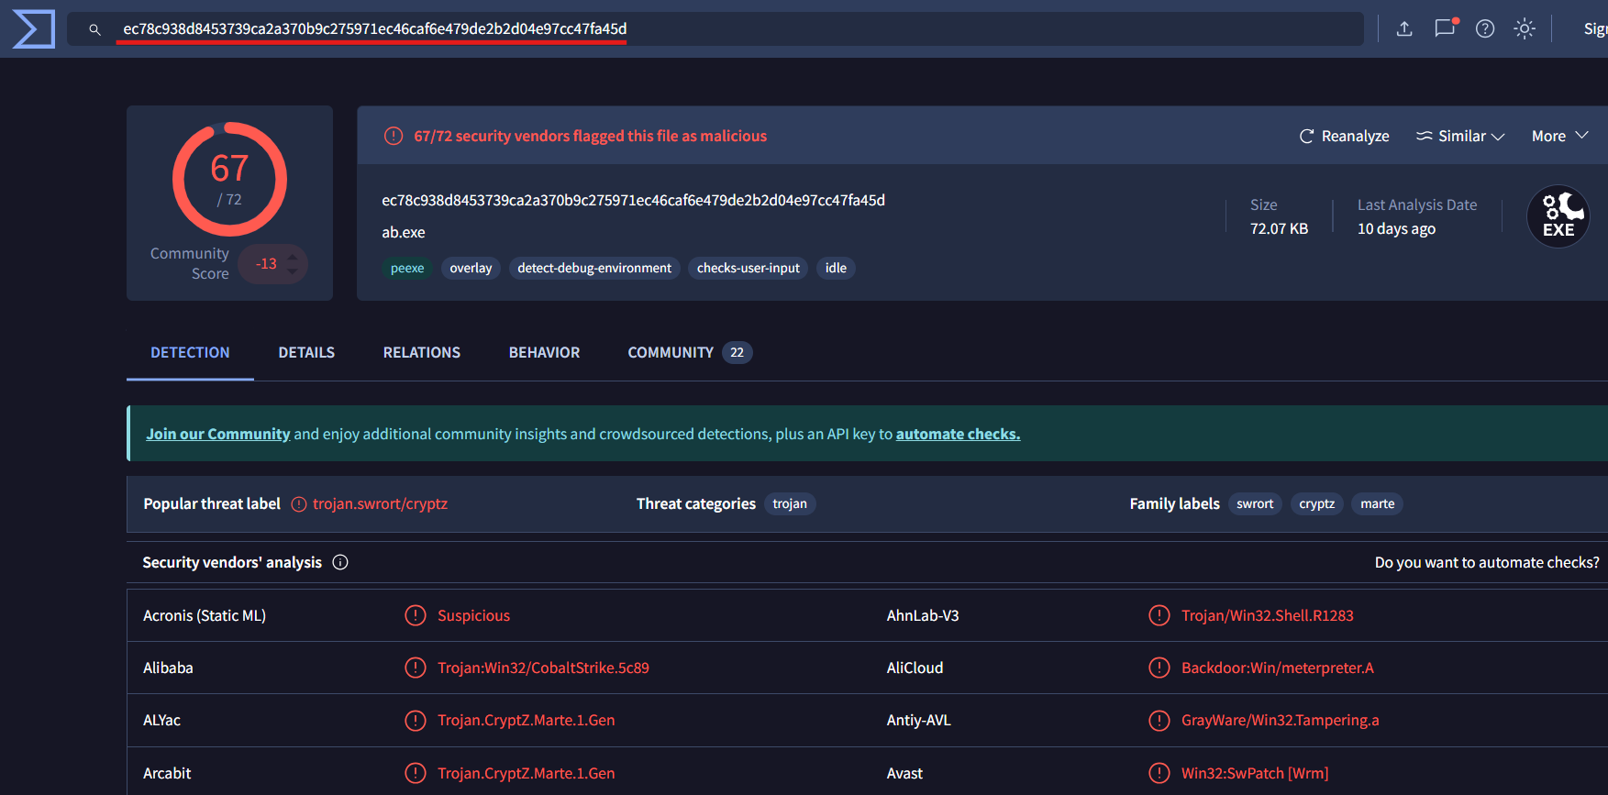Open the BEHAVIOR tab

click(544, 352)
